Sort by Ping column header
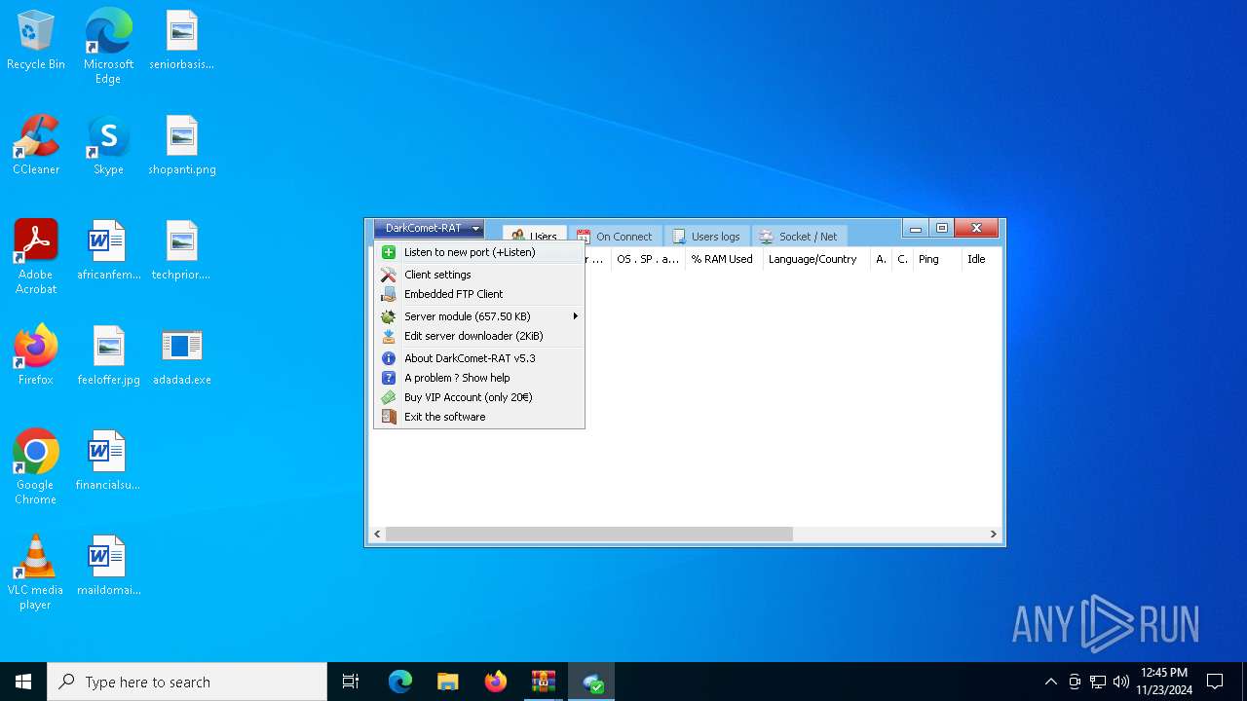1247x701 pixels. [936, 259]
